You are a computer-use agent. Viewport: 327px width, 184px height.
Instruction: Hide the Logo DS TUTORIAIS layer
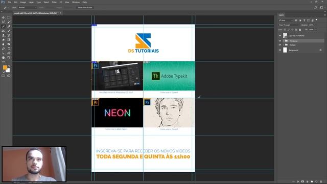tap(280, 36)
